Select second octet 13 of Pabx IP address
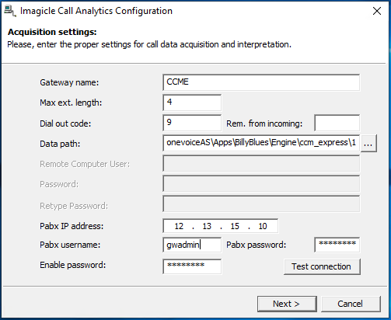Viewport: 391px width, 320px height. [x=207, y=226]
